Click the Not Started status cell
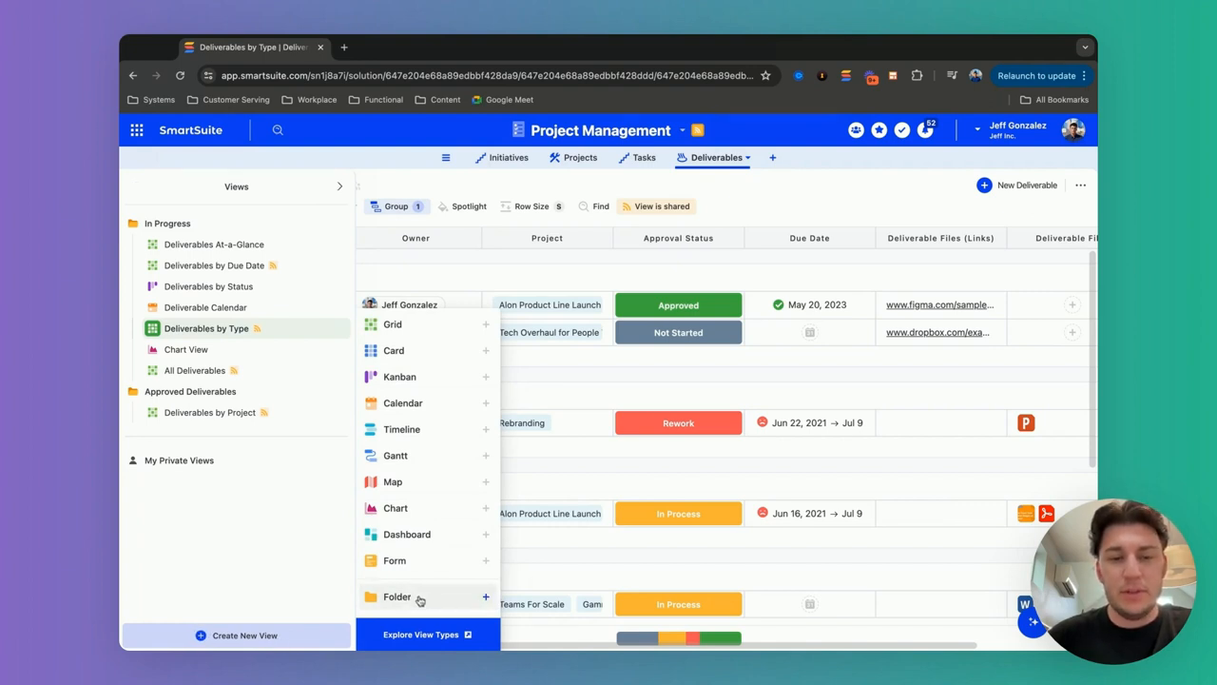This screenshot has height=685, width=1217. 678,333
